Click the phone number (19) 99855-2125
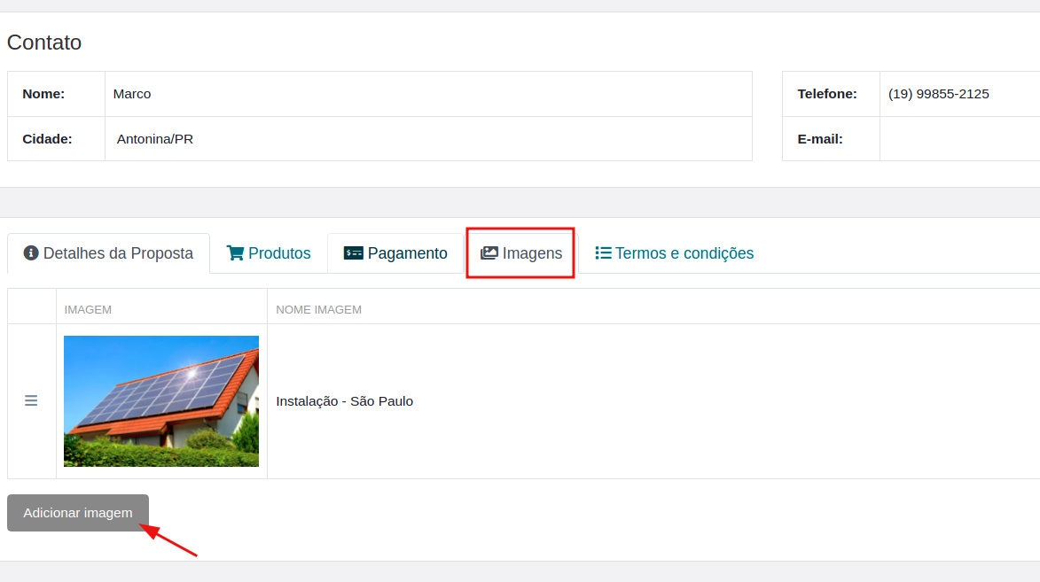Viewport: 1040px width, 582px height. tap(939, 94)
